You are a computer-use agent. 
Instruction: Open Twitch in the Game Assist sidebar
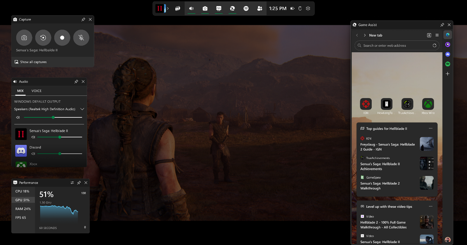[448, 44]
